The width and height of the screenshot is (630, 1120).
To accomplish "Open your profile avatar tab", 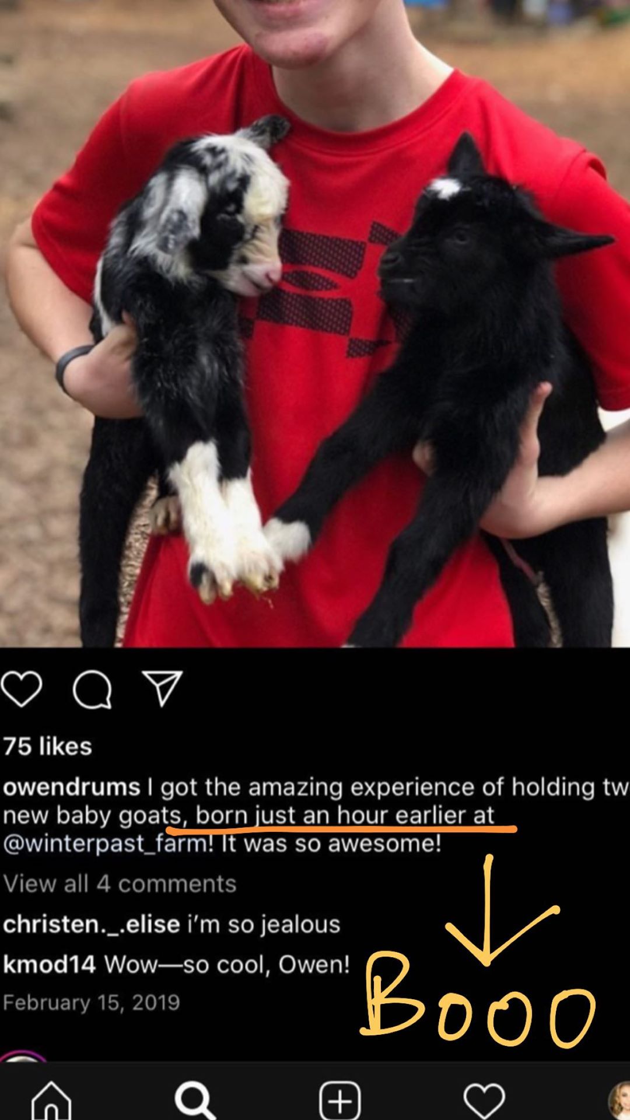I will (x=619, y=1100).
